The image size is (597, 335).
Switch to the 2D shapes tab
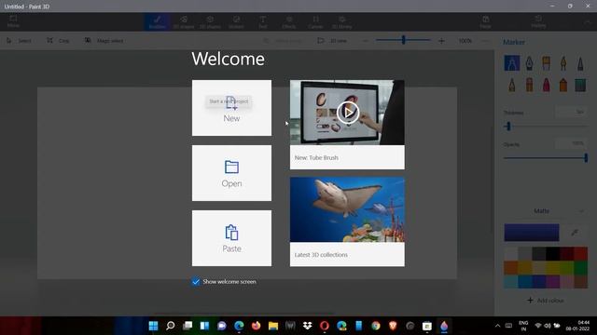click(x=184, y=22)
